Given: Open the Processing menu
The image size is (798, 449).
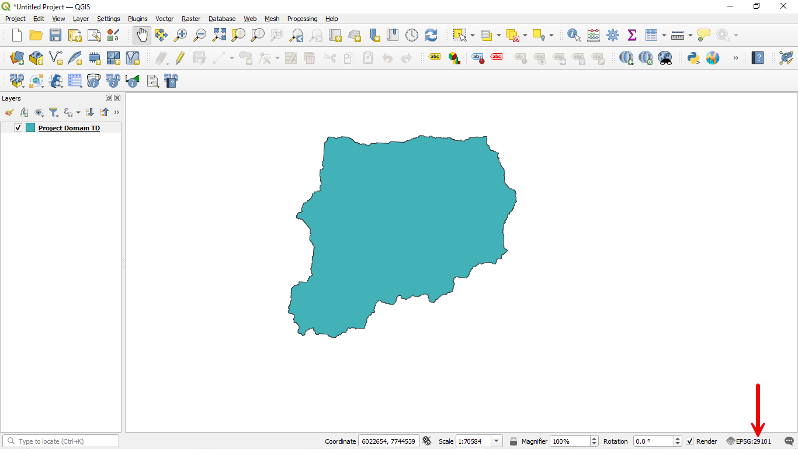Looking at the screenshot, I should pyautogui.click(x=302, y=19).
